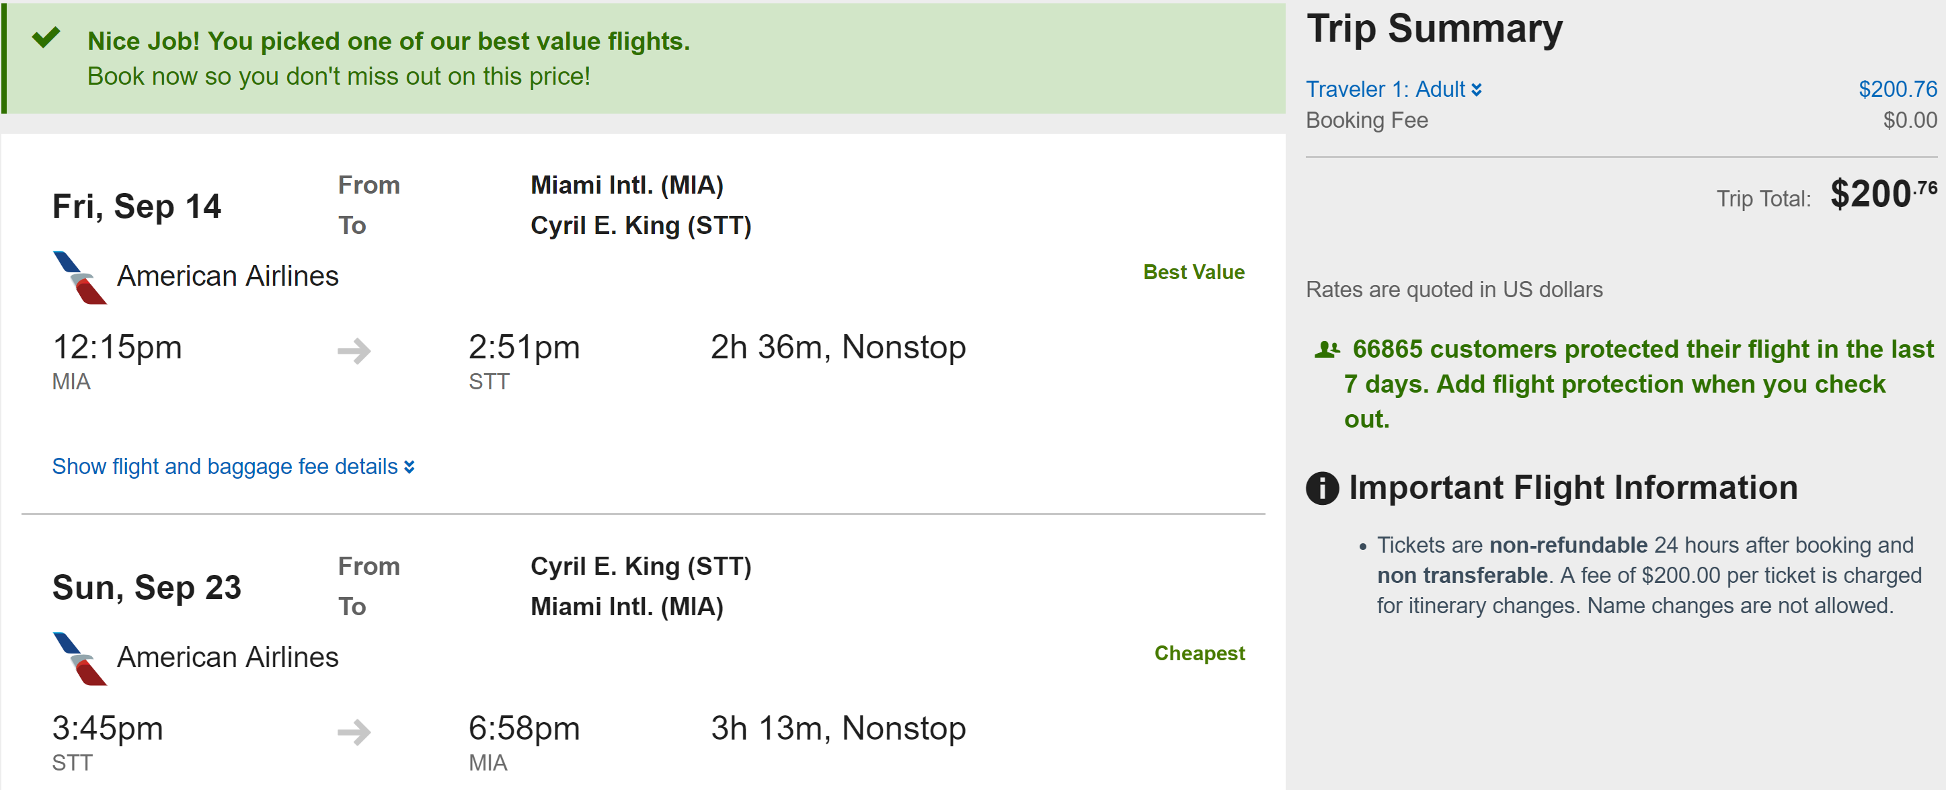
Task: Click American Airlines logo on Sep 14 flight
Action: tap(79, 277)
